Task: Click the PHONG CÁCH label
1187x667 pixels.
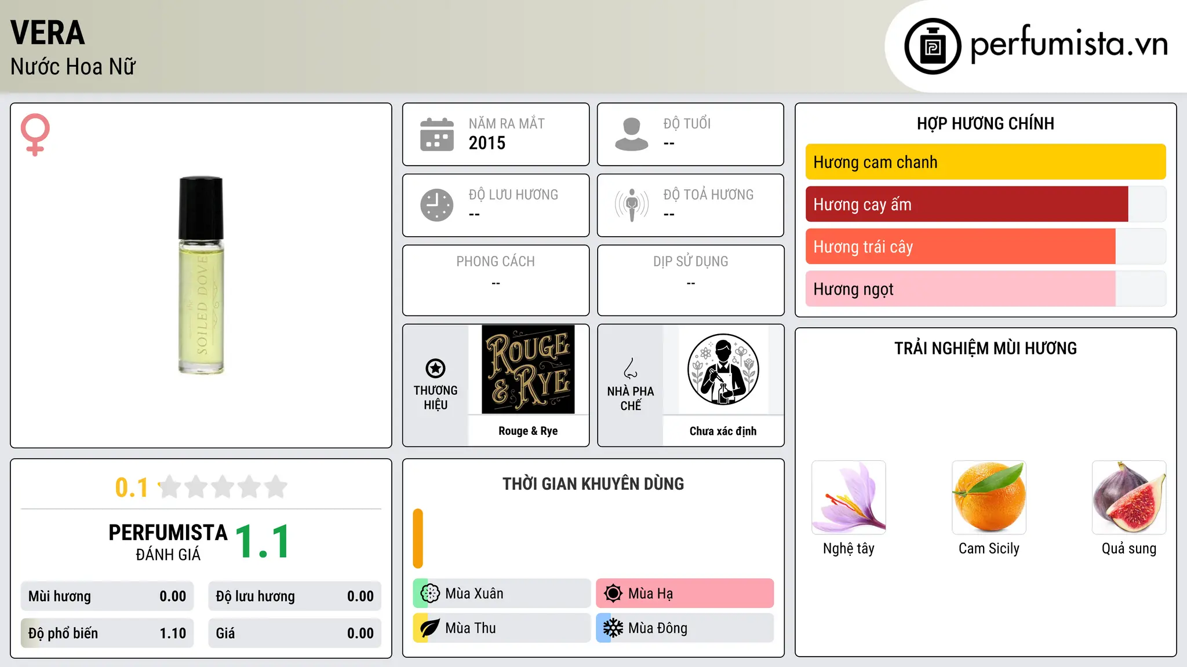Action: click(x=496, y=262)
